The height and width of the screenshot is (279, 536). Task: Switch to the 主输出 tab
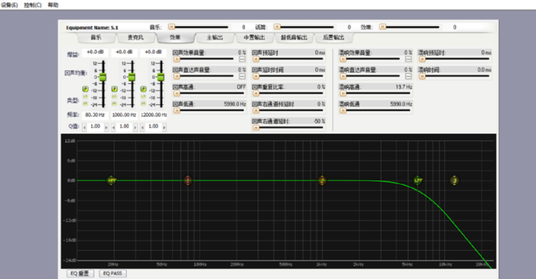[x=215, y=37]
